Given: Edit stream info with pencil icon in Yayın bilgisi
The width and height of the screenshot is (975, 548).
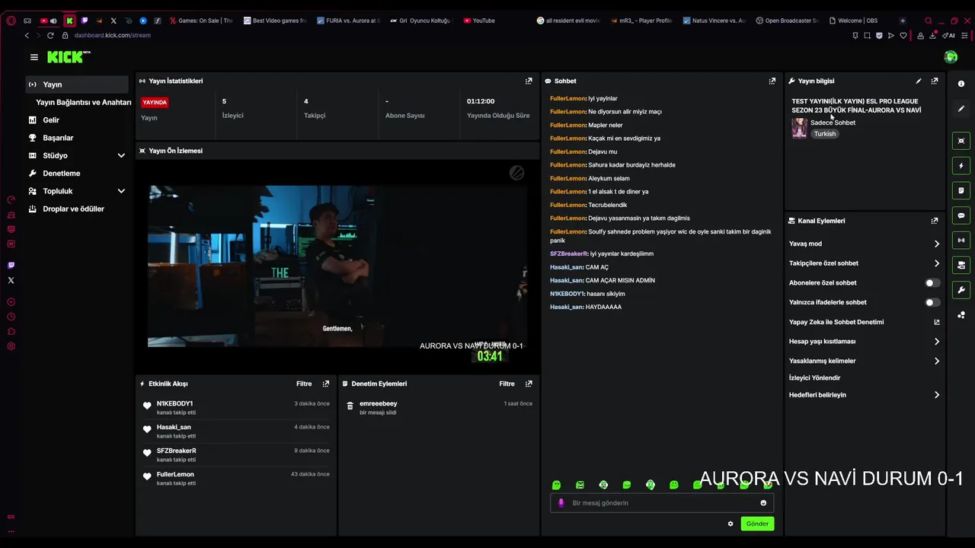Looking at the screenshot, I should coord(919,81).
